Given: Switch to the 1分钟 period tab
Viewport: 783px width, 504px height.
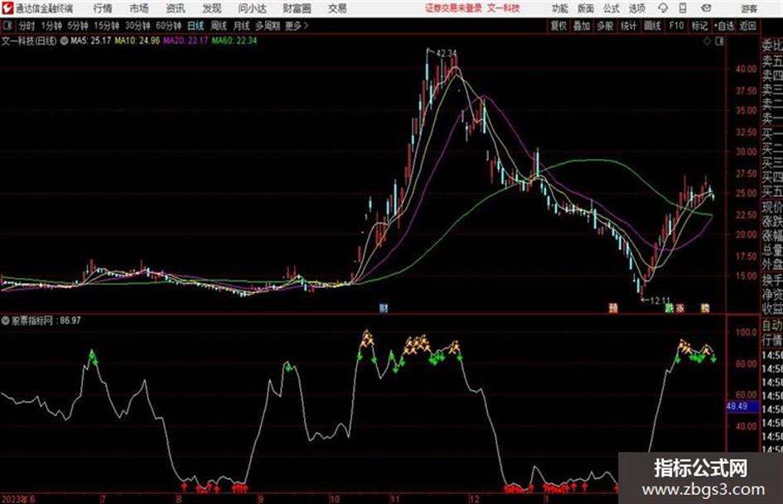Looking at the screenshot, I should (51, 26).
